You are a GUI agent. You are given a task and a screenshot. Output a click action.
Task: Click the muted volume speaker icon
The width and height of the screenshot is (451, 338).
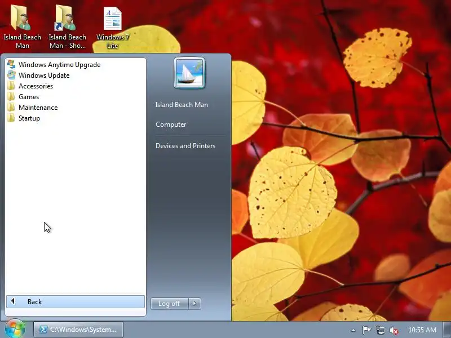tap(393, 330)
